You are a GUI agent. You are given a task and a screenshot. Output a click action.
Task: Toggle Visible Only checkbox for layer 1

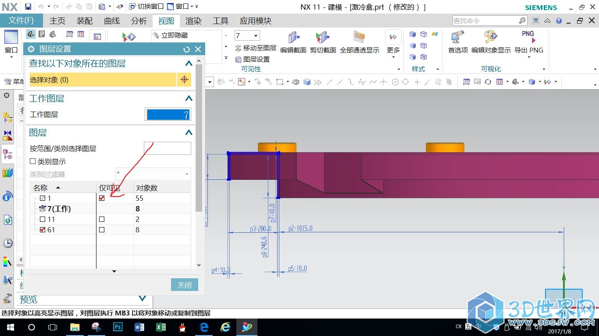[x=102, y=198]
